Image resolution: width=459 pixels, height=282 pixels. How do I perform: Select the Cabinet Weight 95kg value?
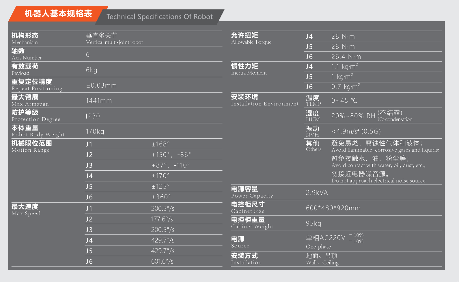tap(314, 223)
